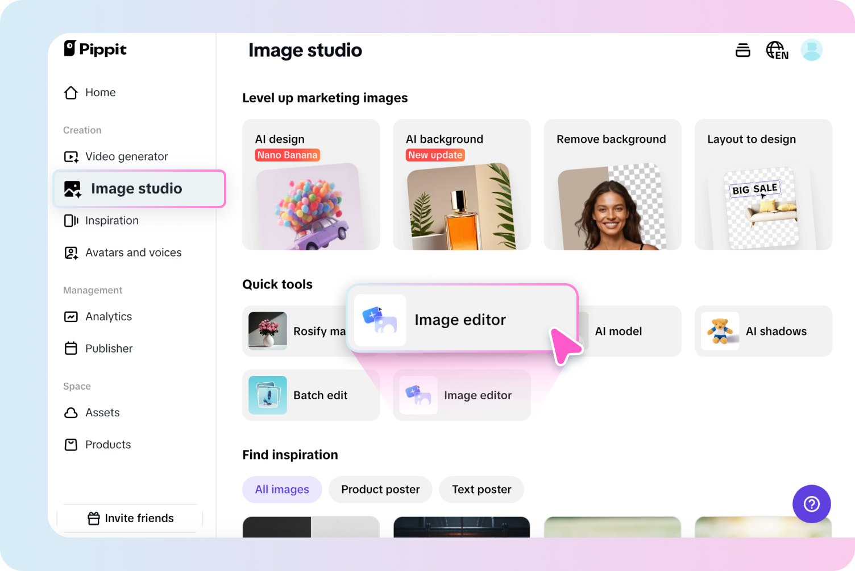The width and height of the screenshot is (855, 571).
Task: Open Avatars and voices
Action: (x=123, y=253)
